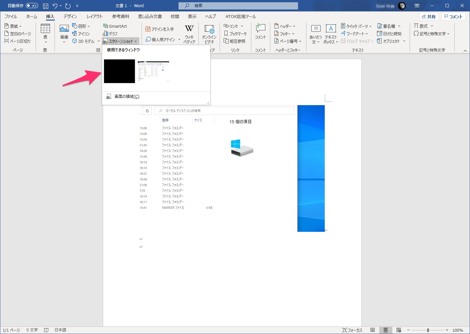The width and height of the screenshot is (470, 334).
Task: Click zoom out minus button
Action: 408,330
